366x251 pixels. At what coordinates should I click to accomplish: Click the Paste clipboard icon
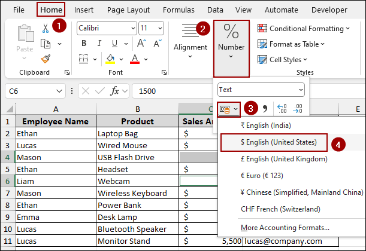click(x=25, y=33)
